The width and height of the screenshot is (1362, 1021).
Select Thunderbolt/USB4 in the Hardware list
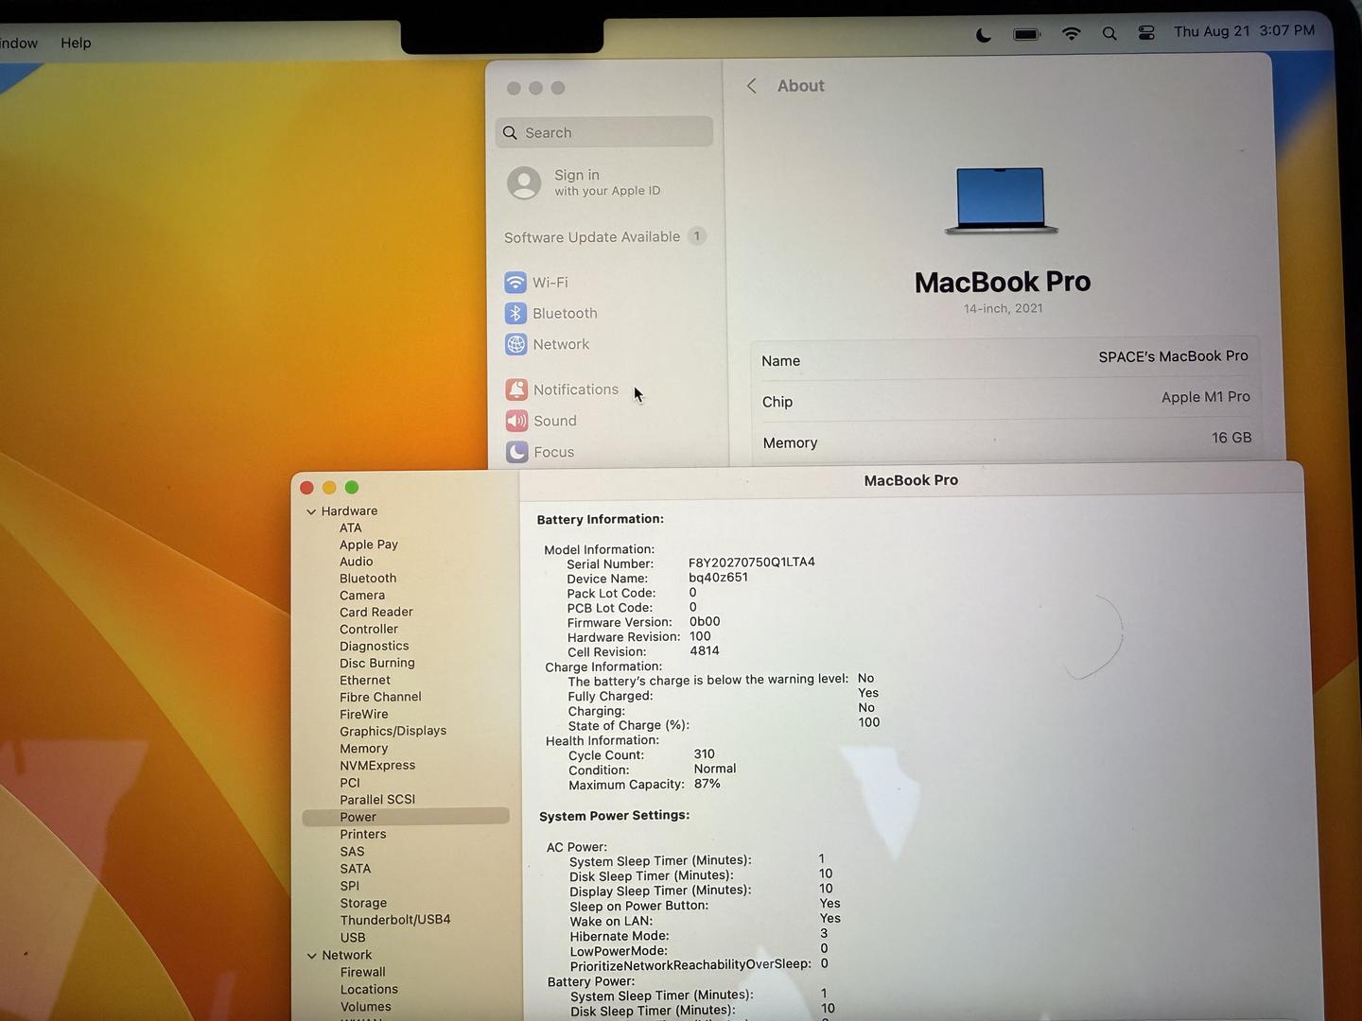point(395,920)
